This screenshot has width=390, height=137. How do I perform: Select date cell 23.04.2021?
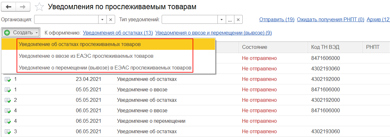pos(88,79)
